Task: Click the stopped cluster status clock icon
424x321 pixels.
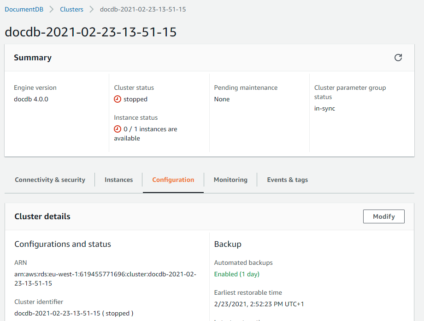Action: (118, 99)
